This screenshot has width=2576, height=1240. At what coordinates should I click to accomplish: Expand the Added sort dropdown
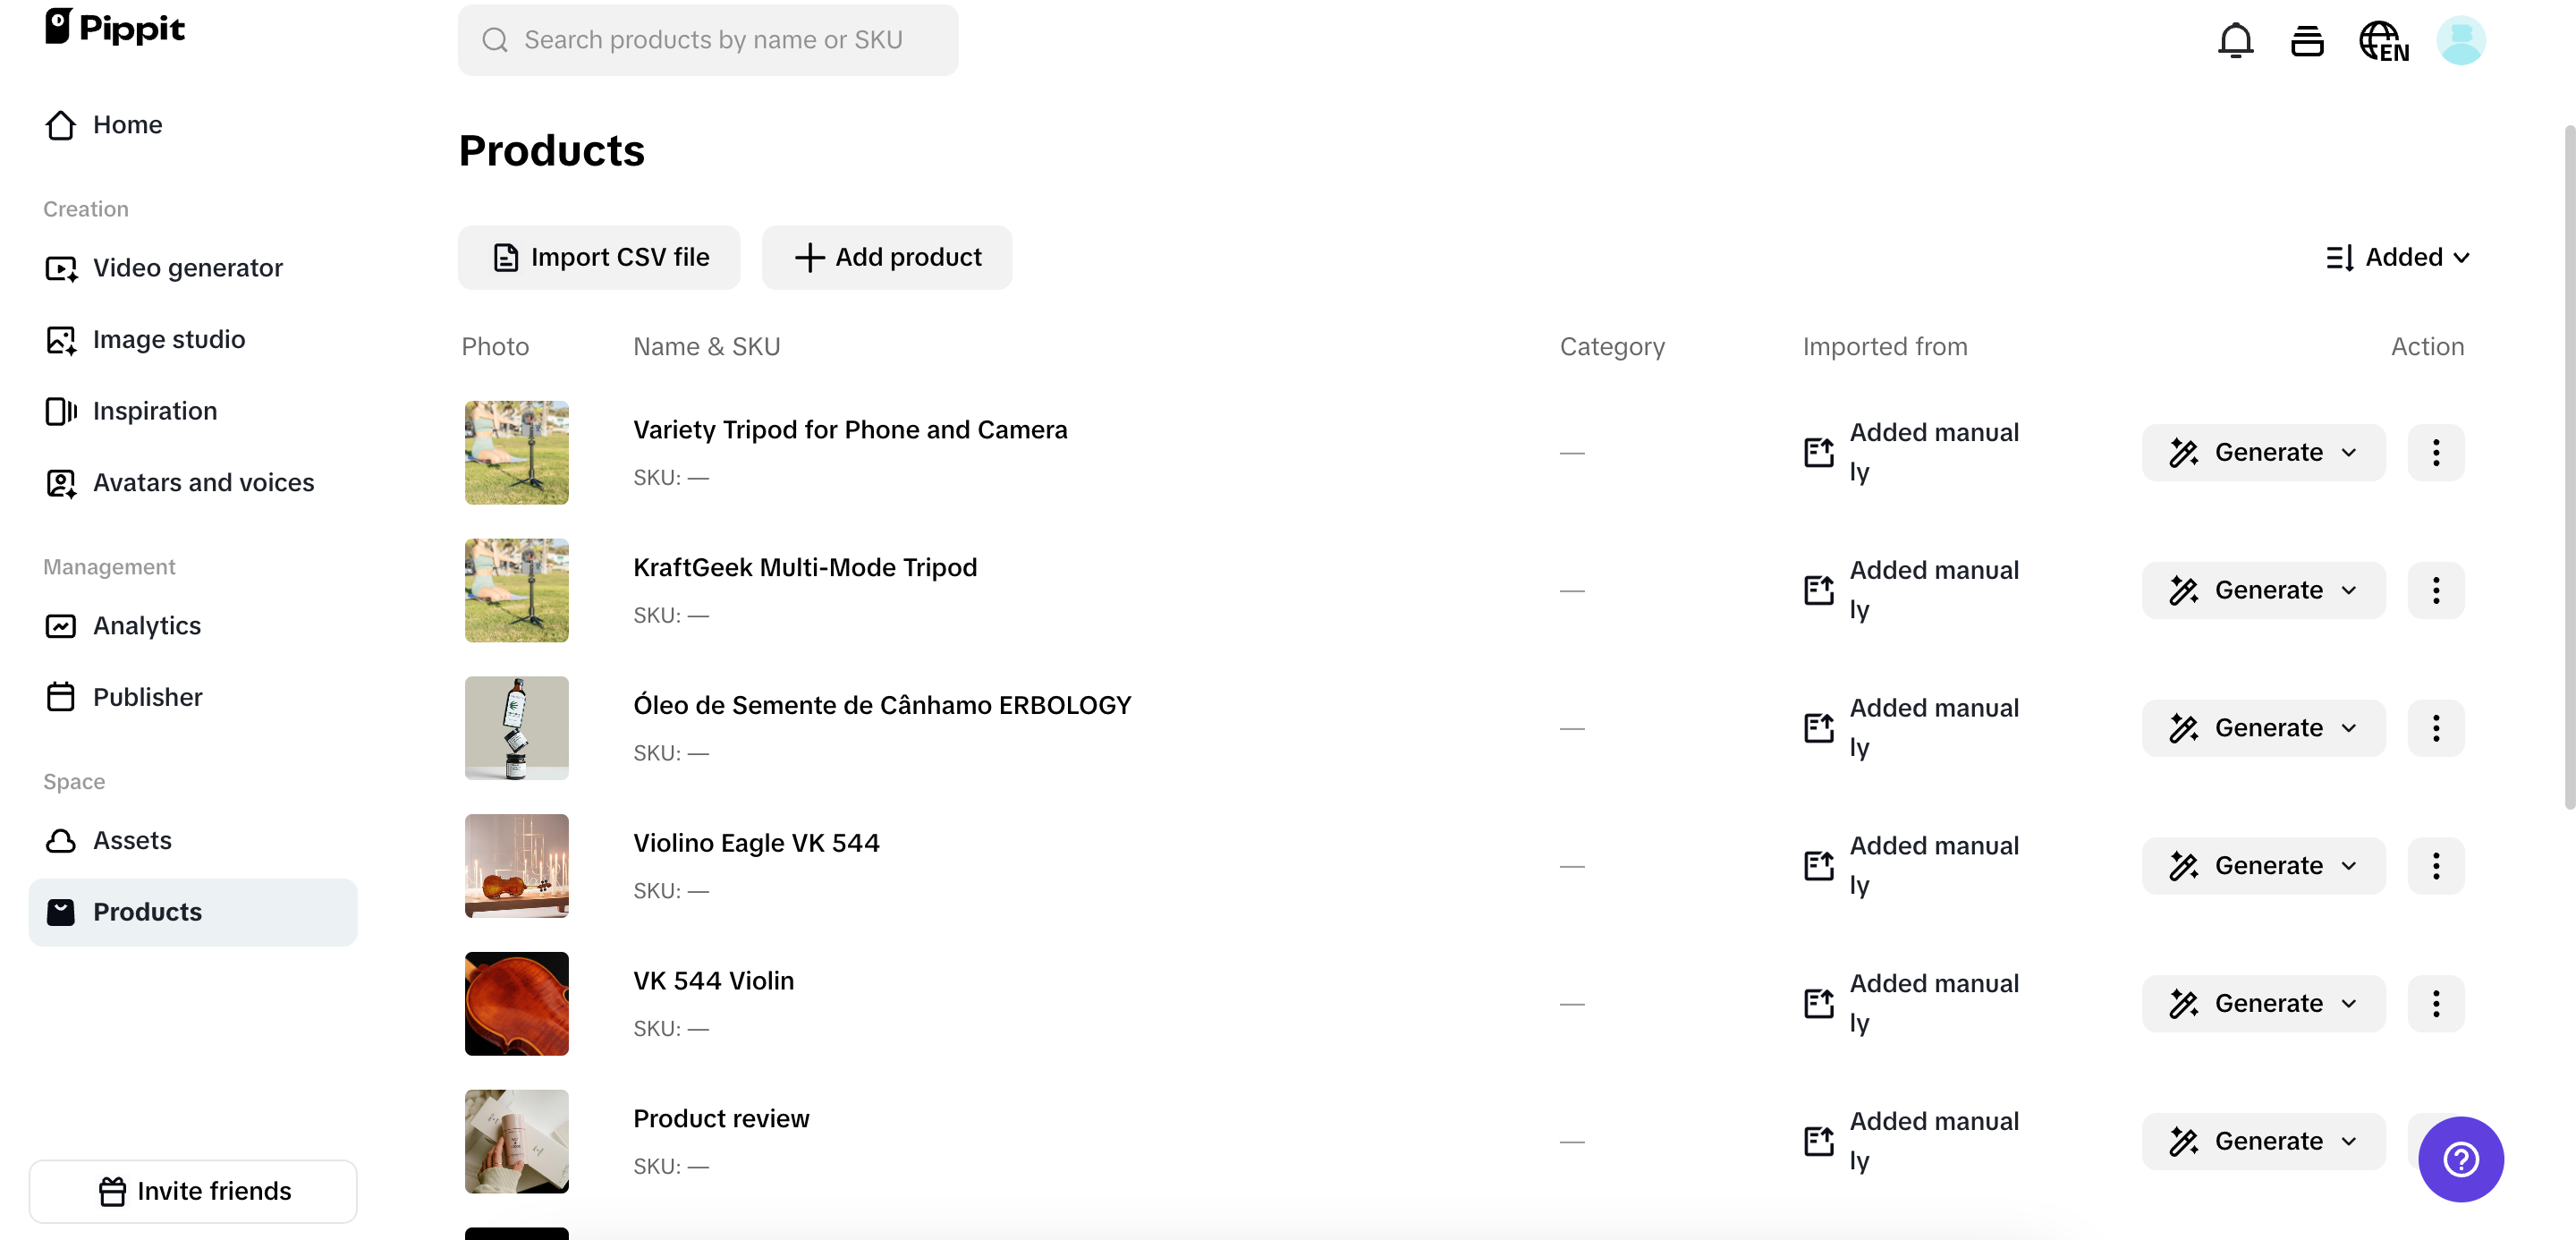click(2398, 257)
